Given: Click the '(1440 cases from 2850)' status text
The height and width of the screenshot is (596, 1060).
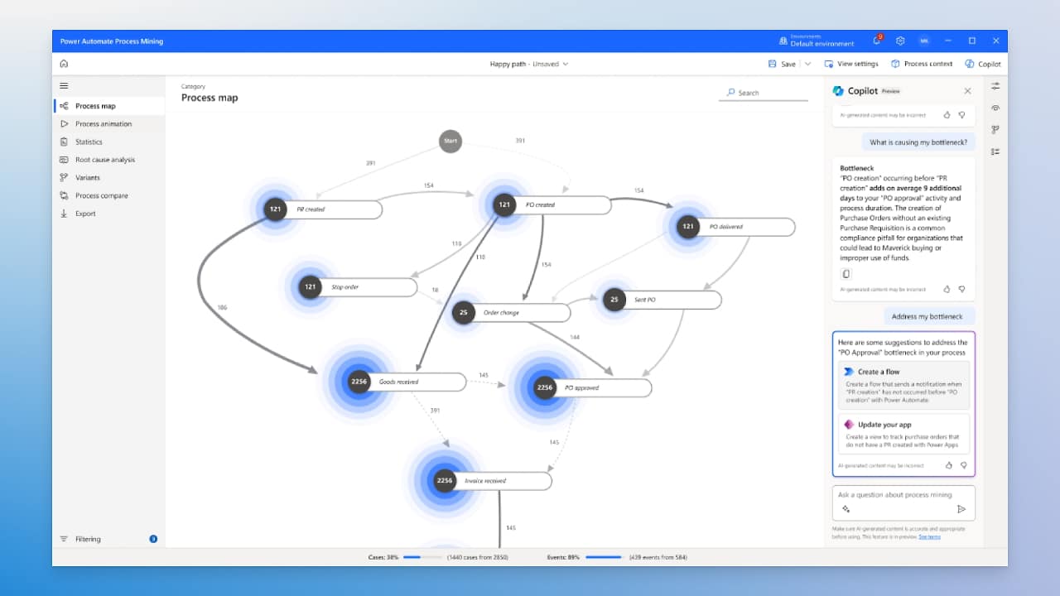Looking at the screenshot, I should (x=476, y=557).
